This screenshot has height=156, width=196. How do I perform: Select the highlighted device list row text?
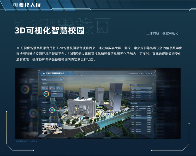tap(139, 118)
